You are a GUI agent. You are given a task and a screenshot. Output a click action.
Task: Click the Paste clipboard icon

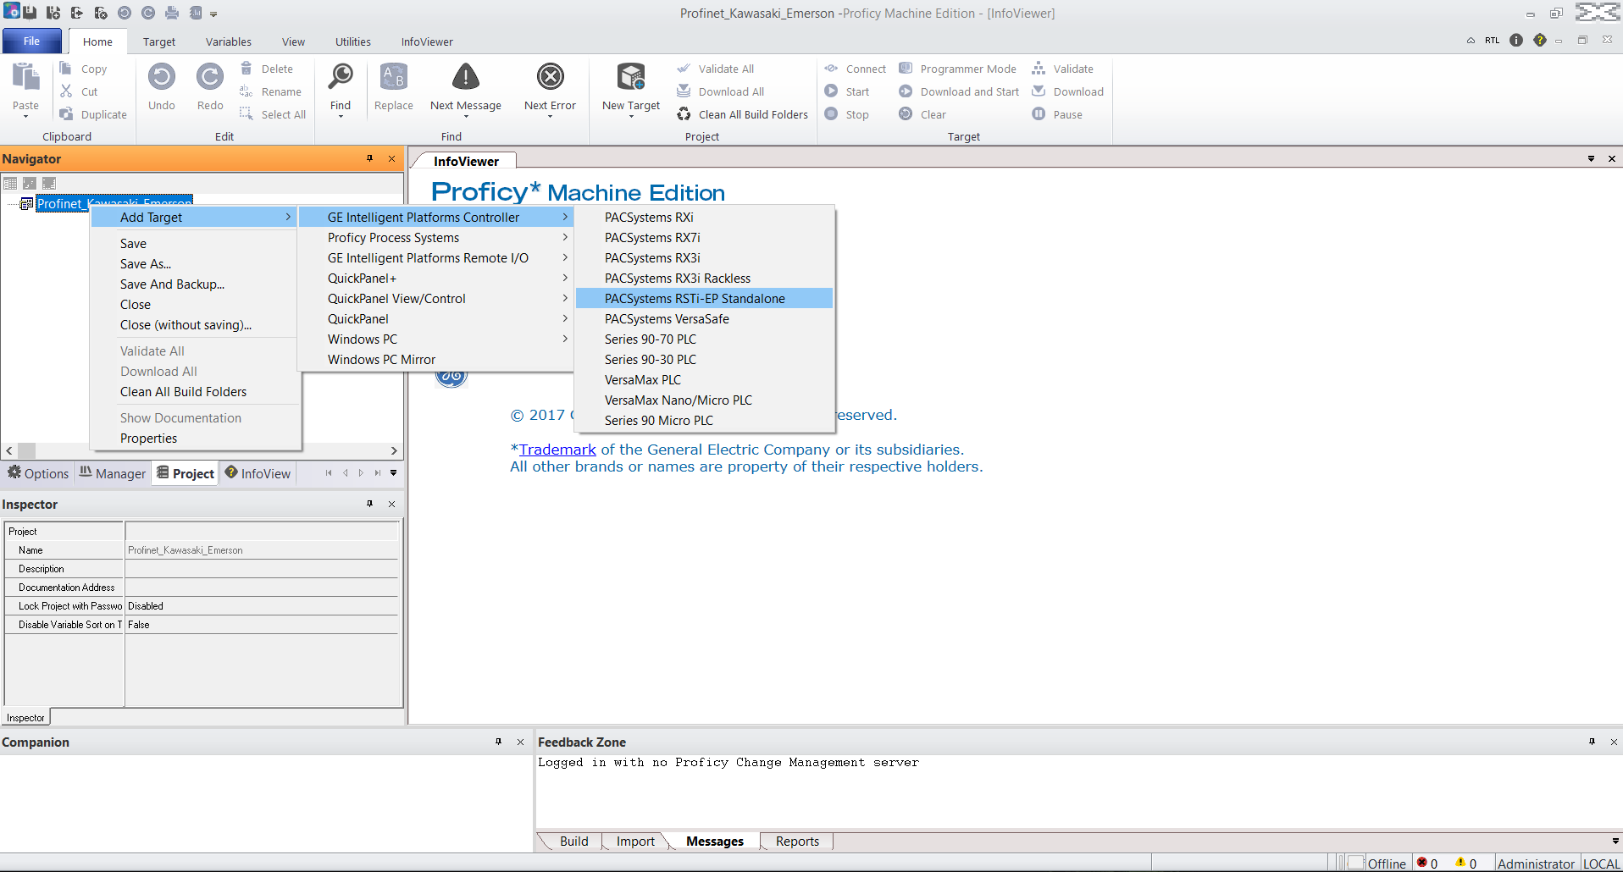pos(25,78)
